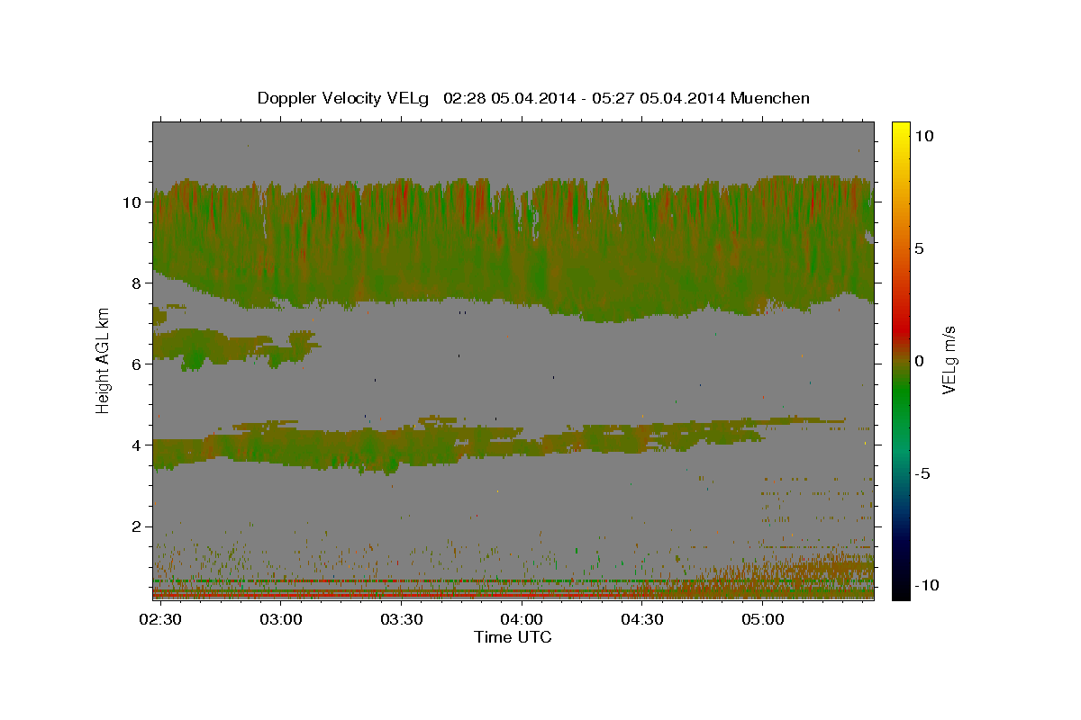The image size is (1081, 720).
Task: Click the height tick label 2
Action: tap(138, 526)
